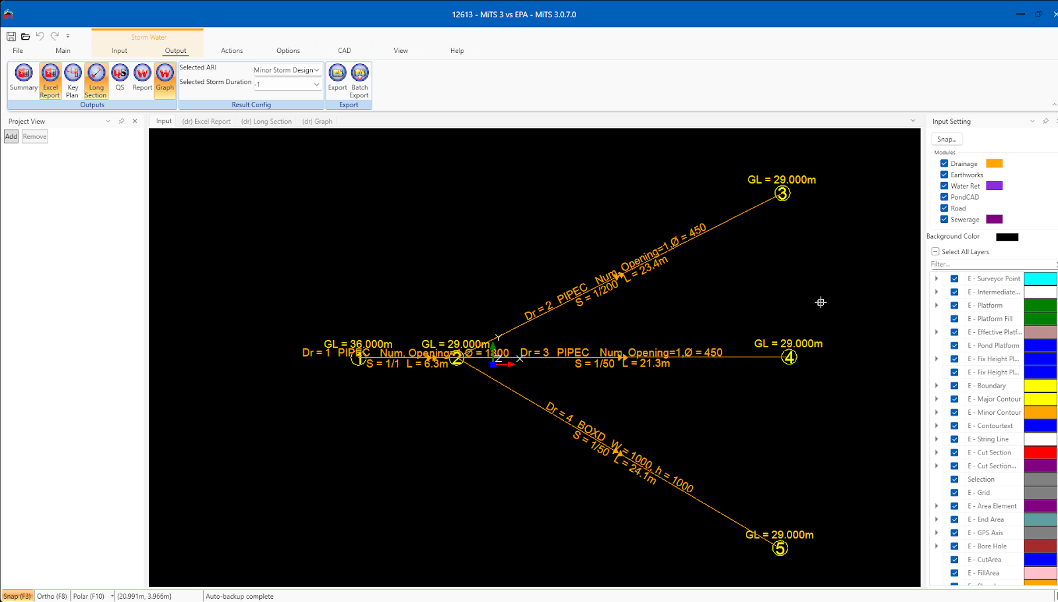Viewport: 1058px width, 602px height.
Task: Expand the E - Platform layer
Action: [936, 305]
